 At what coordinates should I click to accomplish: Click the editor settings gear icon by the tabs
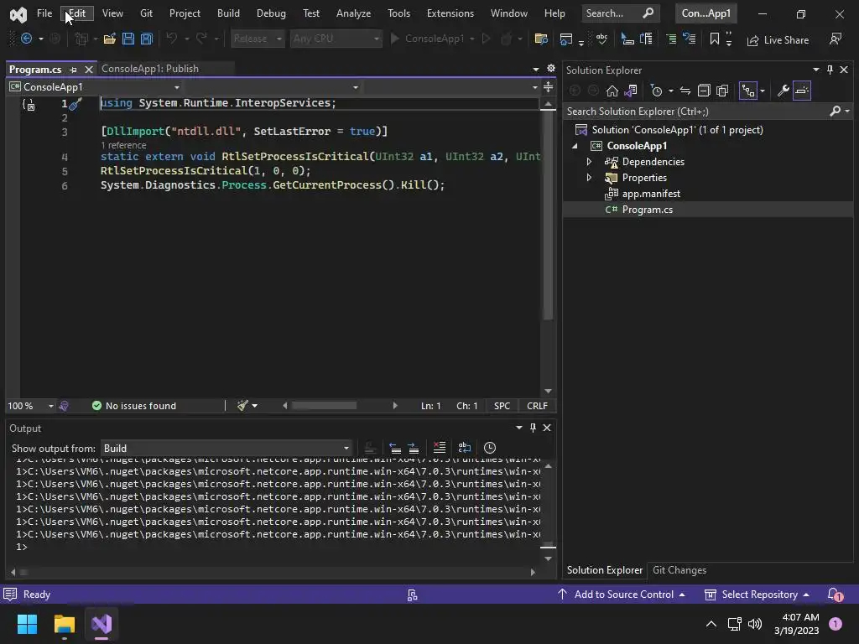[x=550, y=69]
